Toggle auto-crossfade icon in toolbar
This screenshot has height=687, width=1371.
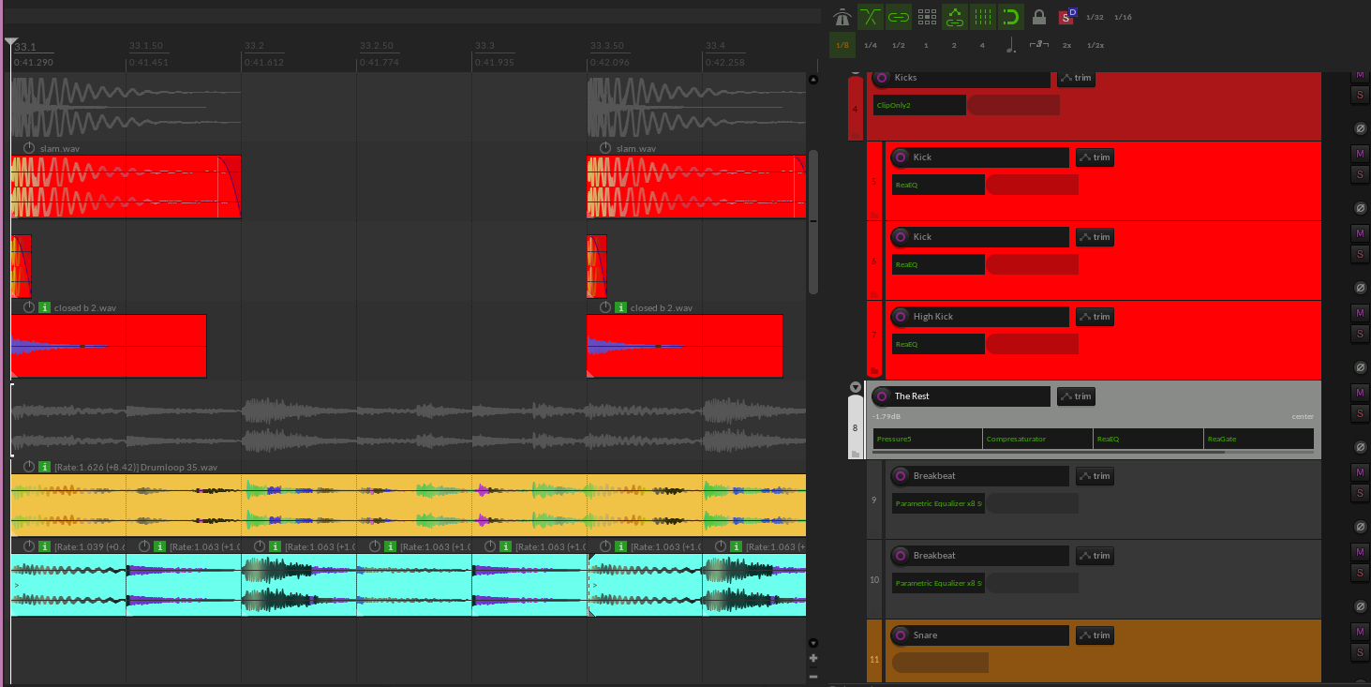pyautogui.click(x=871, y=17)
